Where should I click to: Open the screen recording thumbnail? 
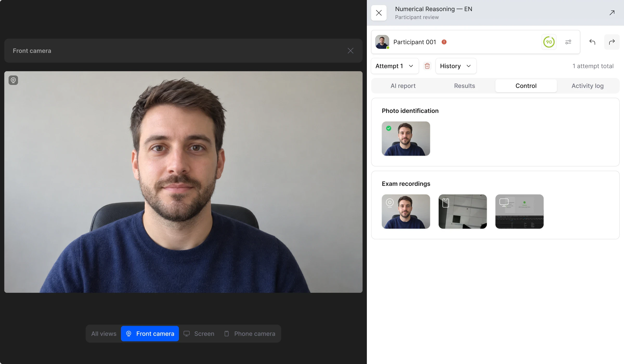click(x=519, y=211)
